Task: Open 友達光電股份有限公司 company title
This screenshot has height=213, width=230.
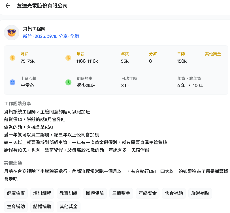Action: (x=42, y=6)
